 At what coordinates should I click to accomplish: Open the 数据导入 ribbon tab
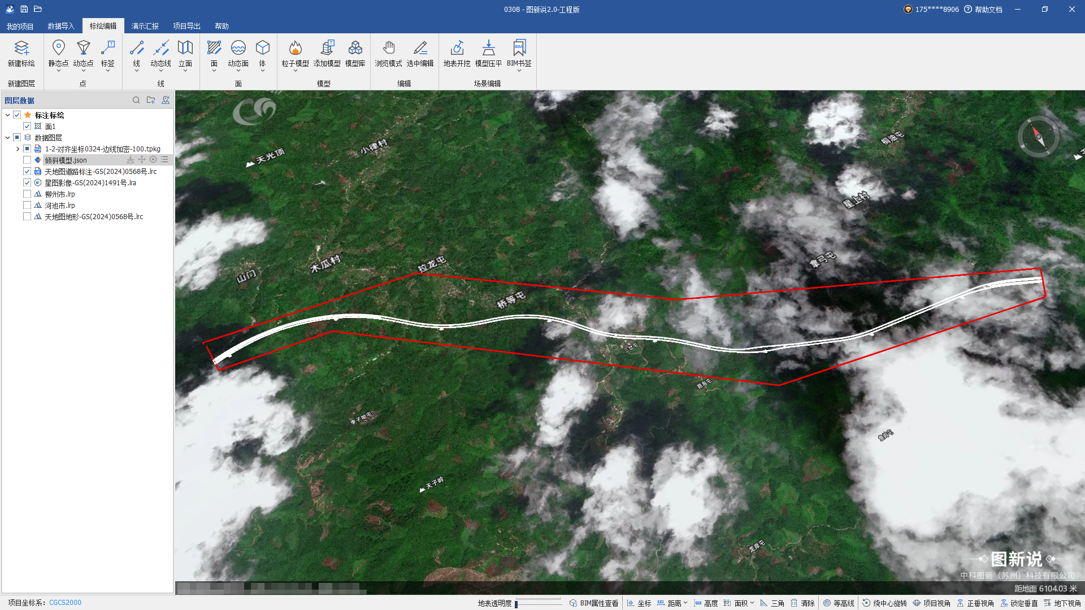[61, 26]
